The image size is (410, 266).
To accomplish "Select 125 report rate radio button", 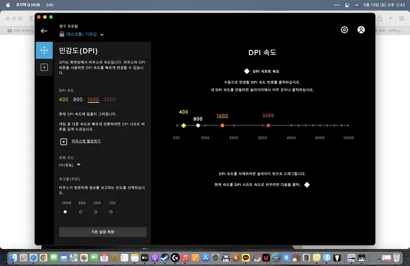I will click(x=111, y=212).
